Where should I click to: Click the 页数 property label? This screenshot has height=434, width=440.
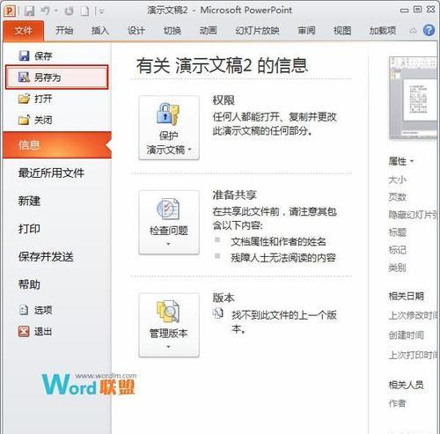[398, 197]
